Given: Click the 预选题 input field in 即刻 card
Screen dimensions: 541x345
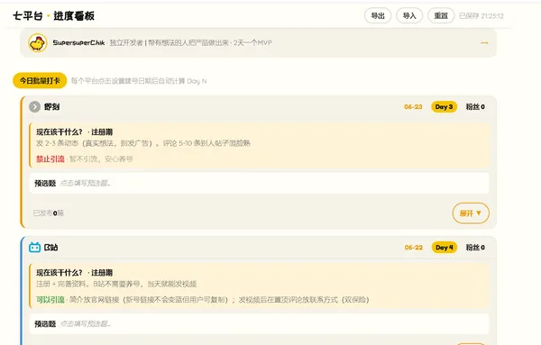Looking at the screenshot, I should point(260,183).
